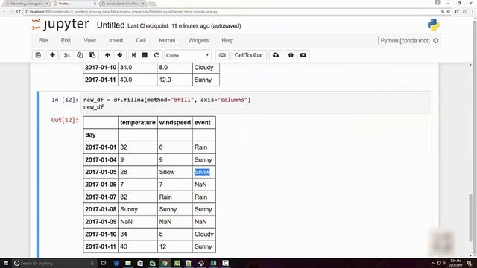Open the action center notification icon
Image resolution: width=477 pixels, height=268 pixels.
pos(470,263)
